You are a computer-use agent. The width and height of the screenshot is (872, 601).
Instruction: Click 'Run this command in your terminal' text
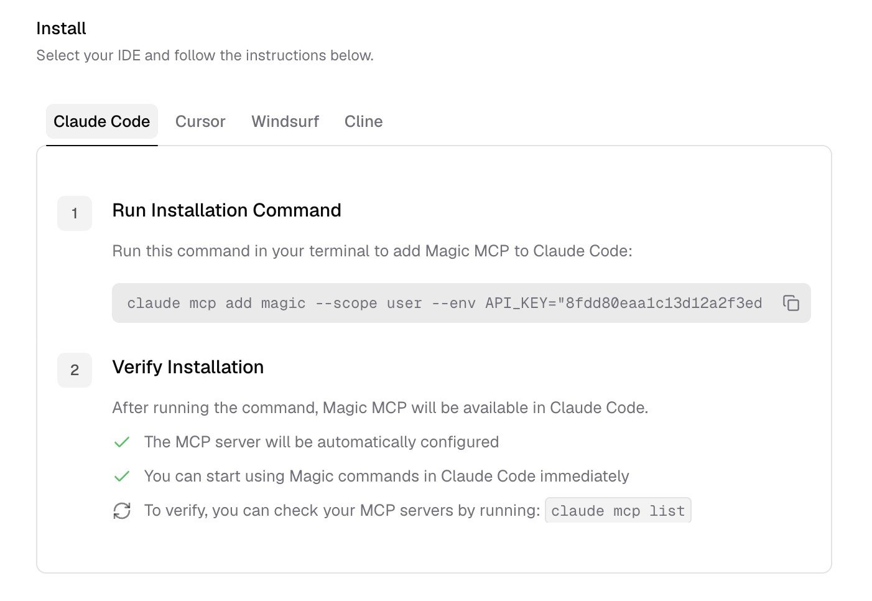point(372,251)
